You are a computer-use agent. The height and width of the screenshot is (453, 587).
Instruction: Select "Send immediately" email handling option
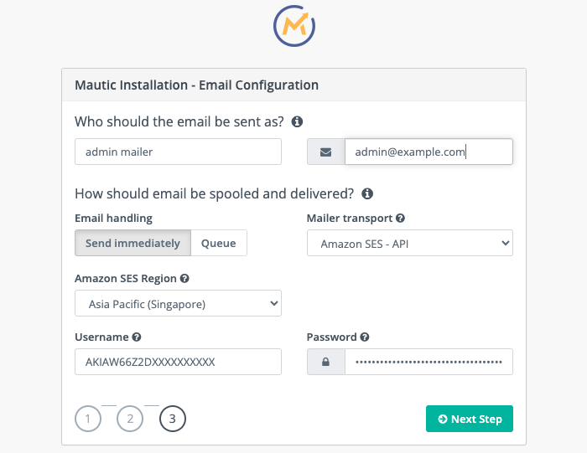tap(133, 243)
